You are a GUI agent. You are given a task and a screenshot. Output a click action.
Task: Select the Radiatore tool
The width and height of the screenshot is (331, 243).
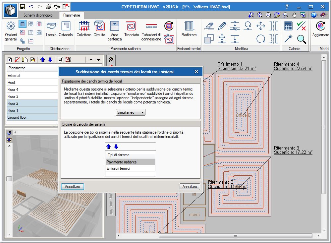click(x=189, y=29)
